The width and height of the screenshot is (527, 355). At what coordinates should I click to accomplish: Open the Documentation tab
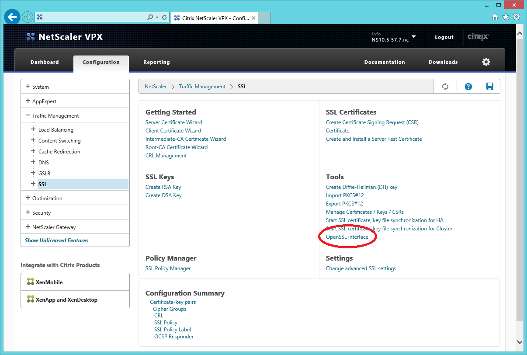click(385, 62)
